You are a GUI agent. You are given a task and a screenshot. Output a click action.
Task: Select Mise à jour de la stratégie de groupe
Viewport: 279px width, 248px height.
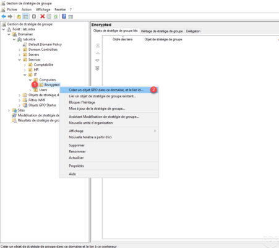click(109, 108)
